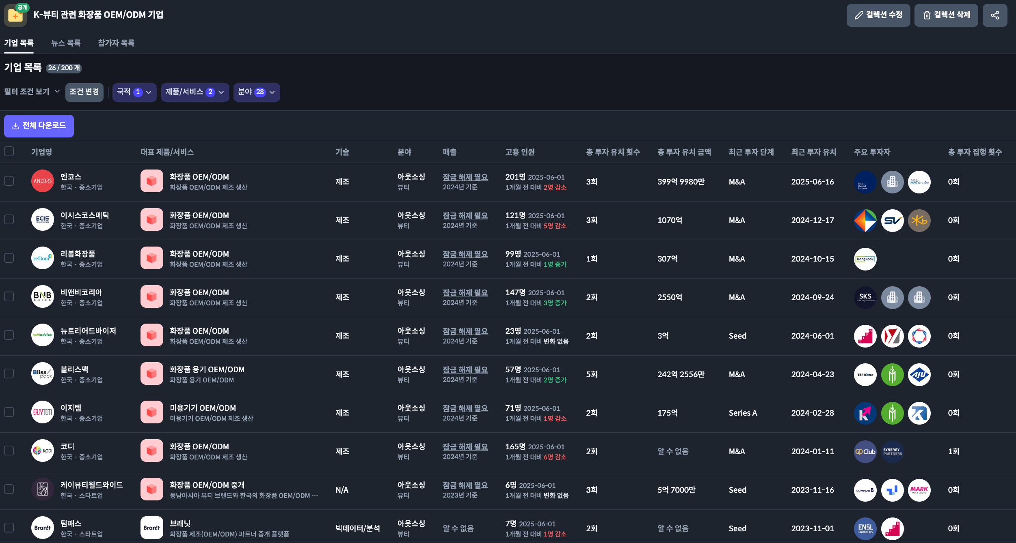Click the 브래닛 product icon
1016x543 pixels.
pos(151,528)
